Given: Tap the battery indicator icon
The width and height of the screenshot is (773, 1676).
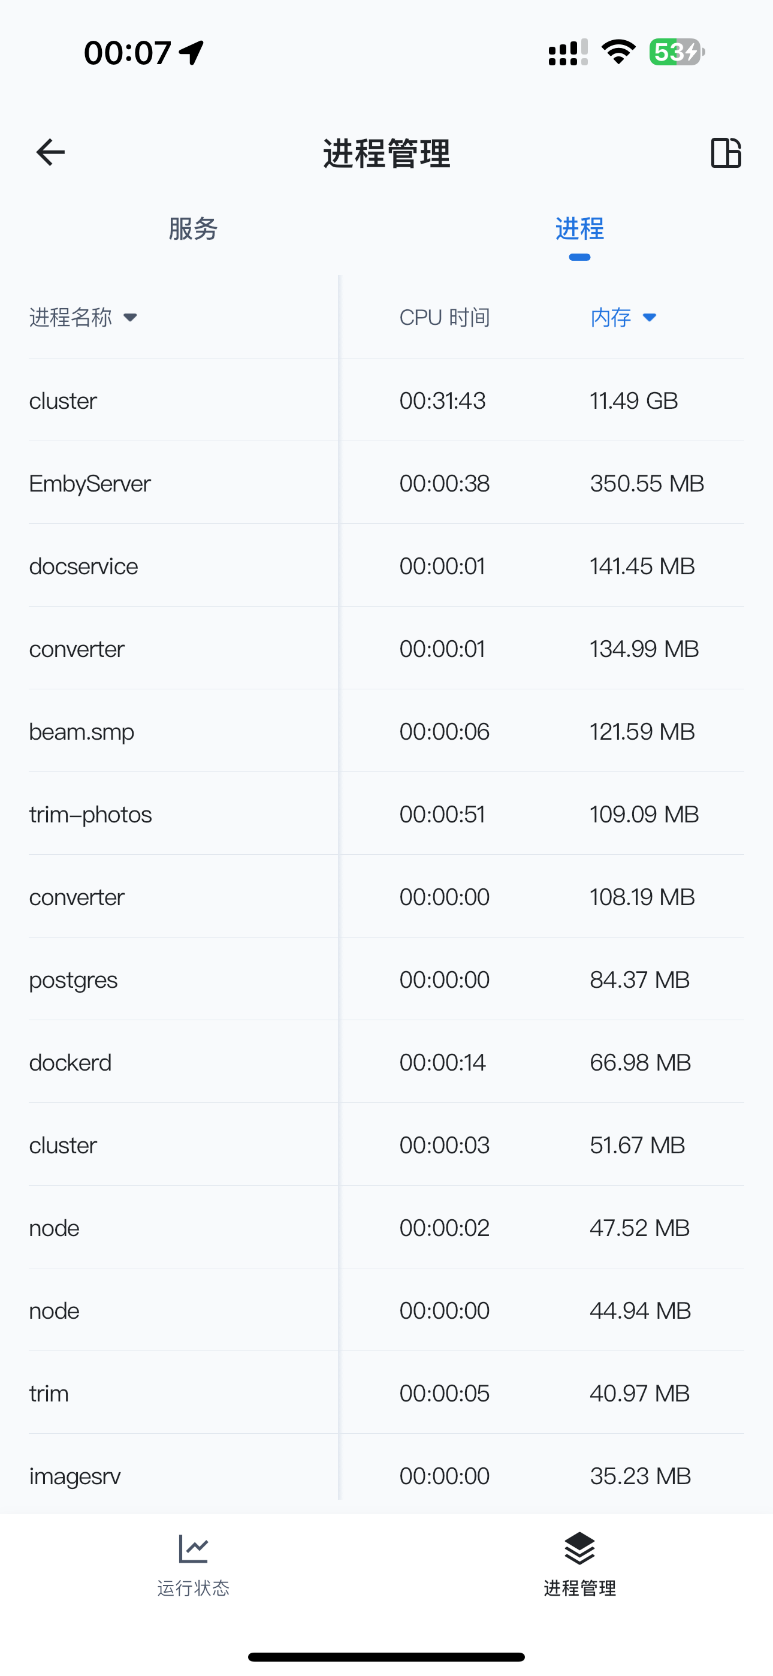Looking at the screenshot, I should [x=677, y=52].
